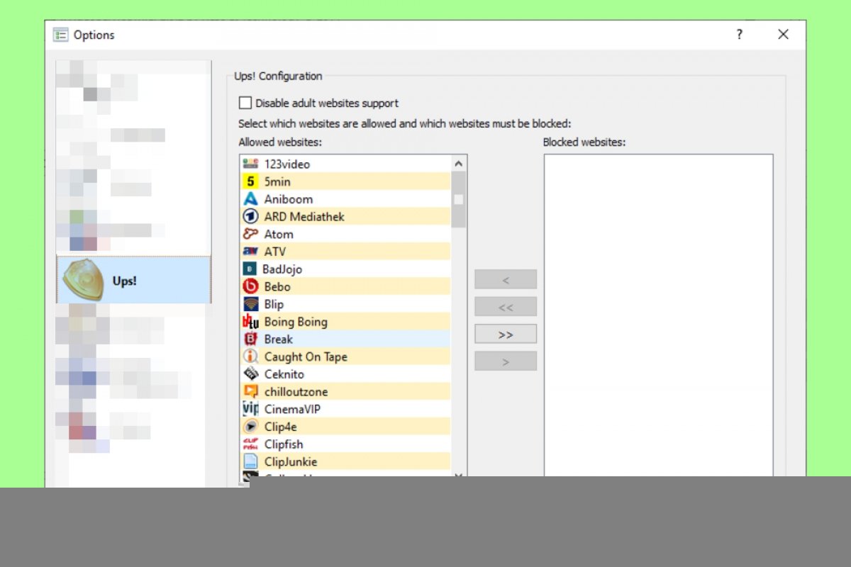
Task: Click the Atom site icon
Action: click(250, 234)
